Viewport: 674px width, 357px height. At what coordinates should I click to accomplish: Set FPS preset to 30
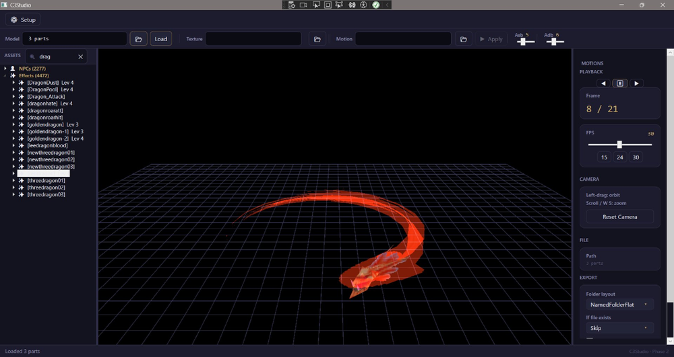point(636,157)
